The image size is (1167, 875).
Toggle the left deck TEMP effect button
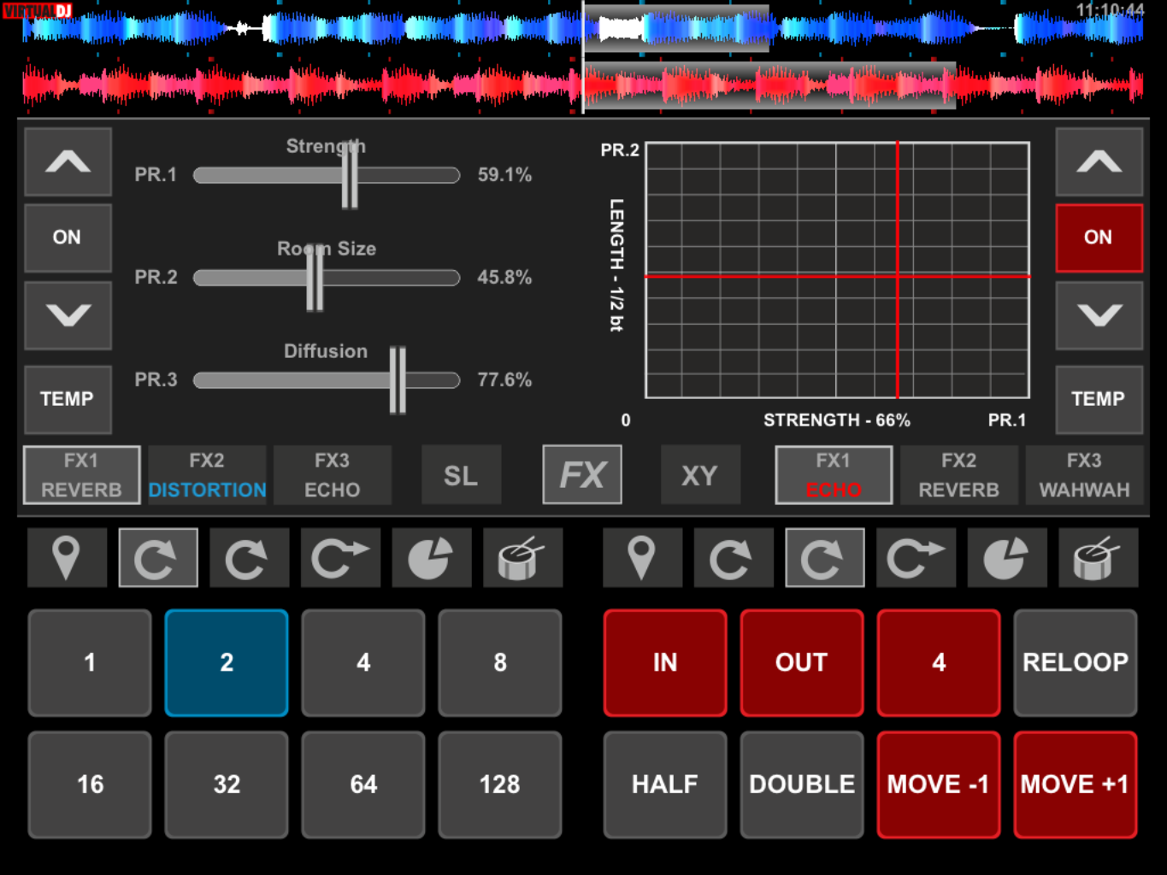click(x=68, y=399)
